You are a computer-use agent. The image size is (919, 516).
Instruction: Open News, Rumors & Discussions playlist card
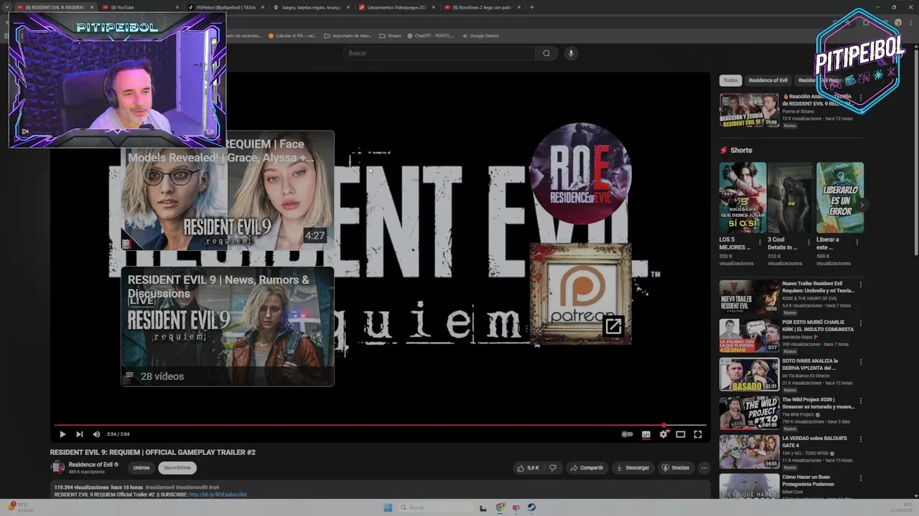tap(227, 326)
